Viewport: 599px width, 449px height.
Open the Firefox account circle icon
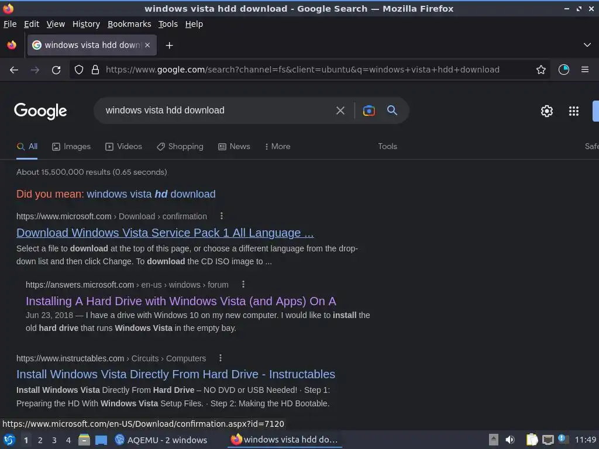pos(563,70)
